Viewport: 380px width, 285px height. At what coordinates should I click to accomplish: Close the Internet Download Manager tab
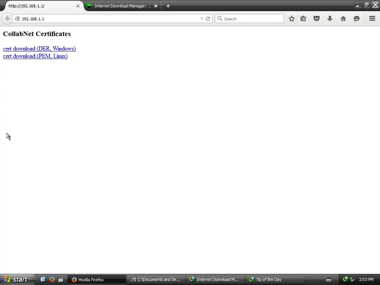[x=156, y=6]
